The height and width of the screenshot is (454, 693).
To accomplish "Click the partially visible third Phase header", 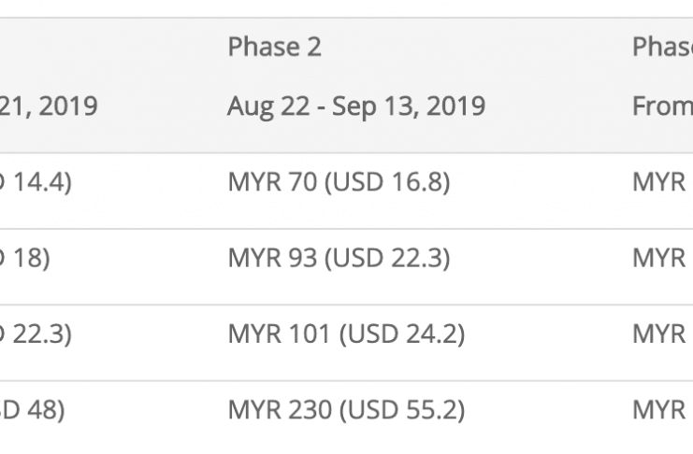I will point(662,47).
